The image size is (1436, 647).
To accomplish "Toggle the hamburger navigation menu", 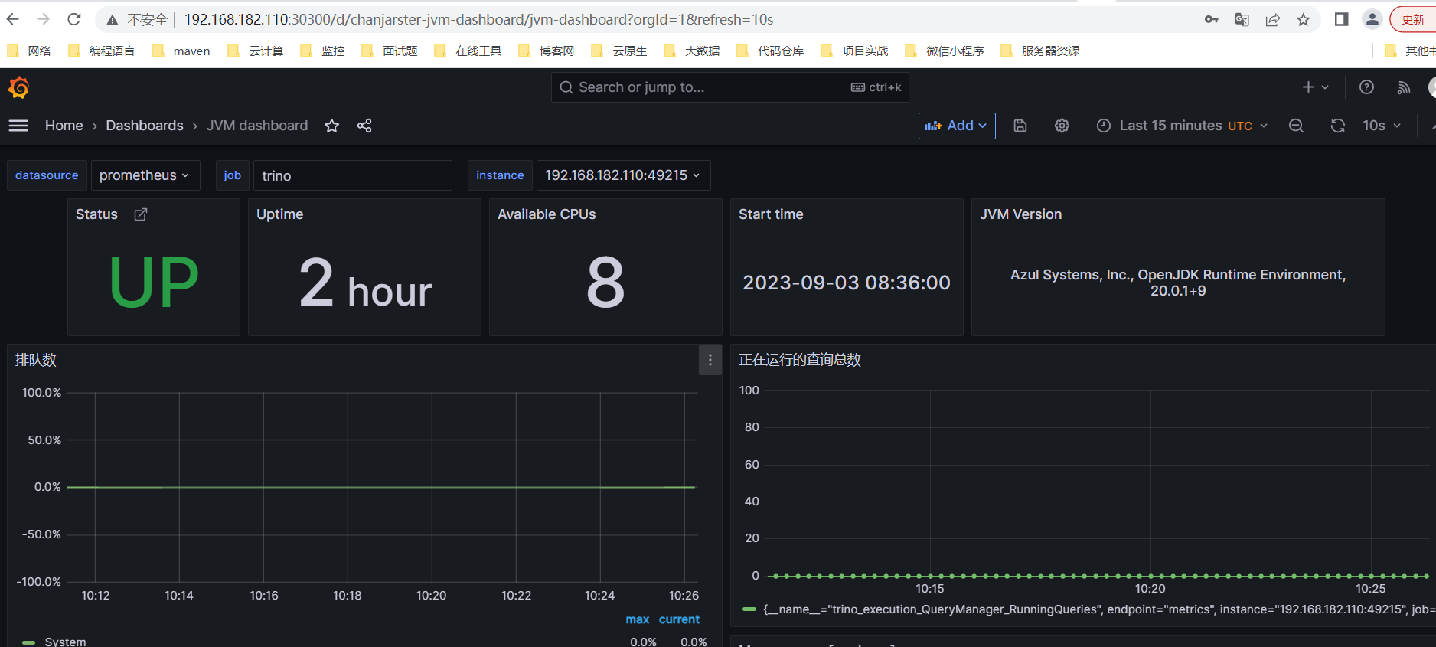I will coord(18,126).
